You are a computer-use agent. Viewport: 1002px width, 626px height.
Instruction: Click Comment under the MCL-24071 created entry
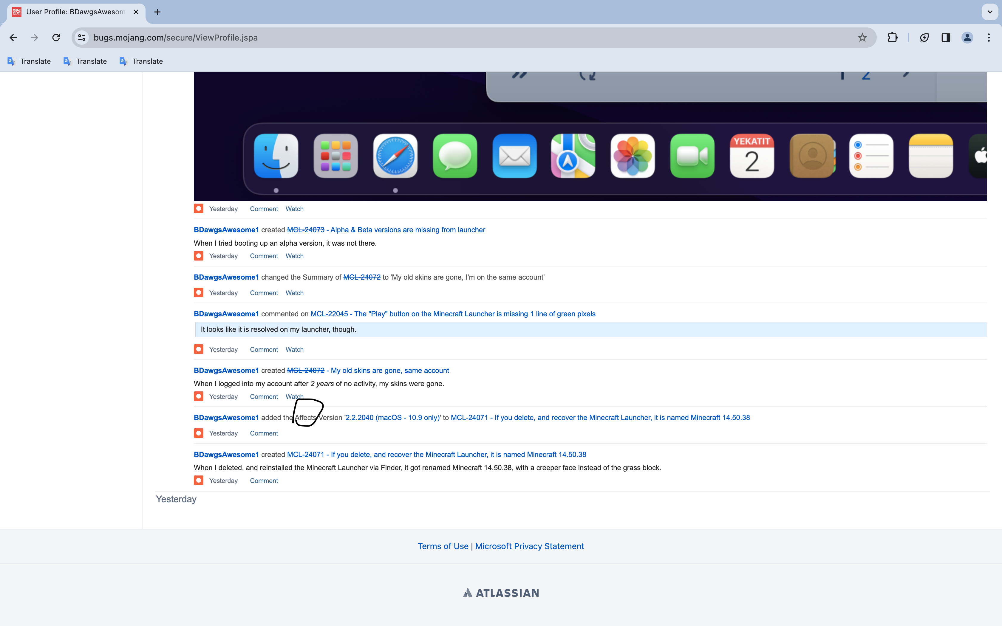(264, 481)
